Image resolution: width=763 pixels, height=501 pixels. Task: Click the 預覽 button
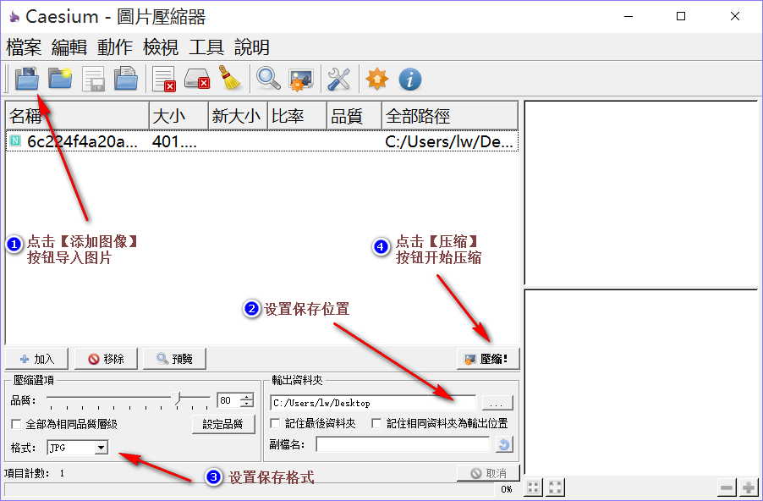[175, 359]
